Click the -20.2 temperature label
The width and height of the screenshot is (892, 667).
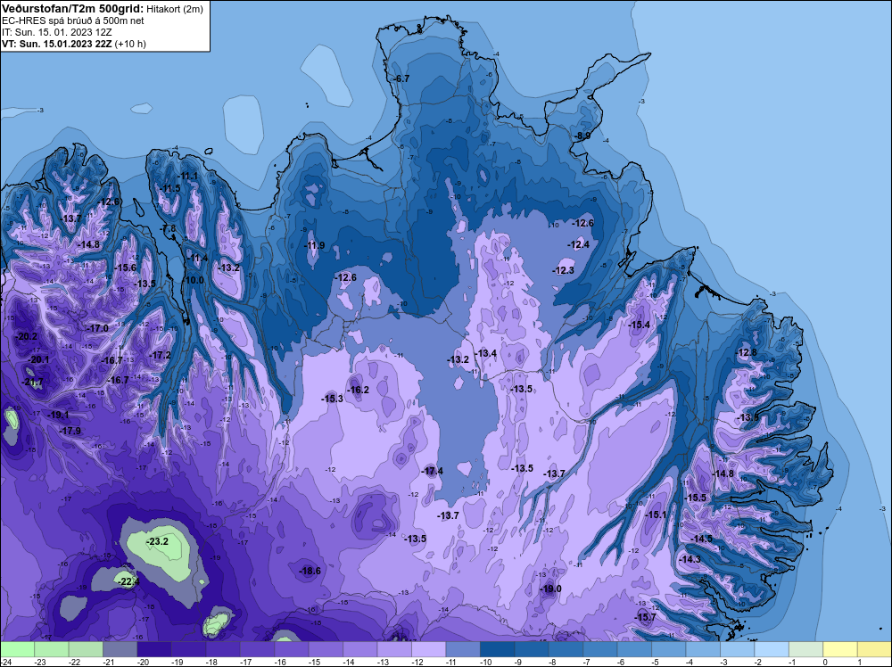[26, 336]
